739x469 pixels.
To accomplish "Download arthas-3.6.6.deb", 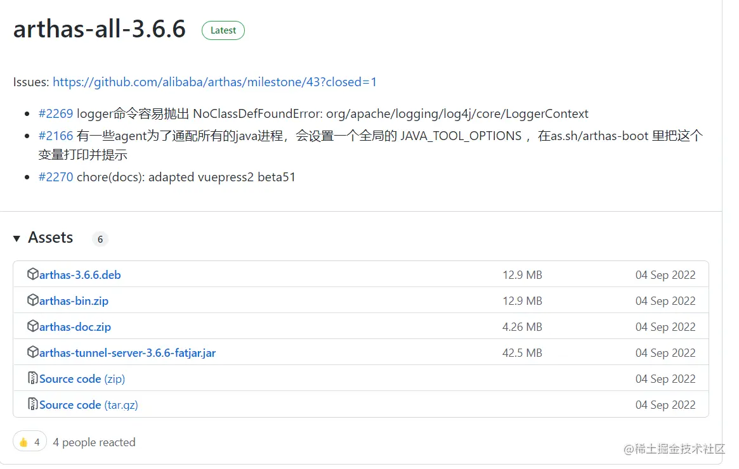I will 80,275.
